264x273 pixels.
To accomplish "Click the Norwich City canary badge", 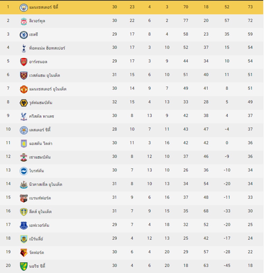I will (24, 266).
